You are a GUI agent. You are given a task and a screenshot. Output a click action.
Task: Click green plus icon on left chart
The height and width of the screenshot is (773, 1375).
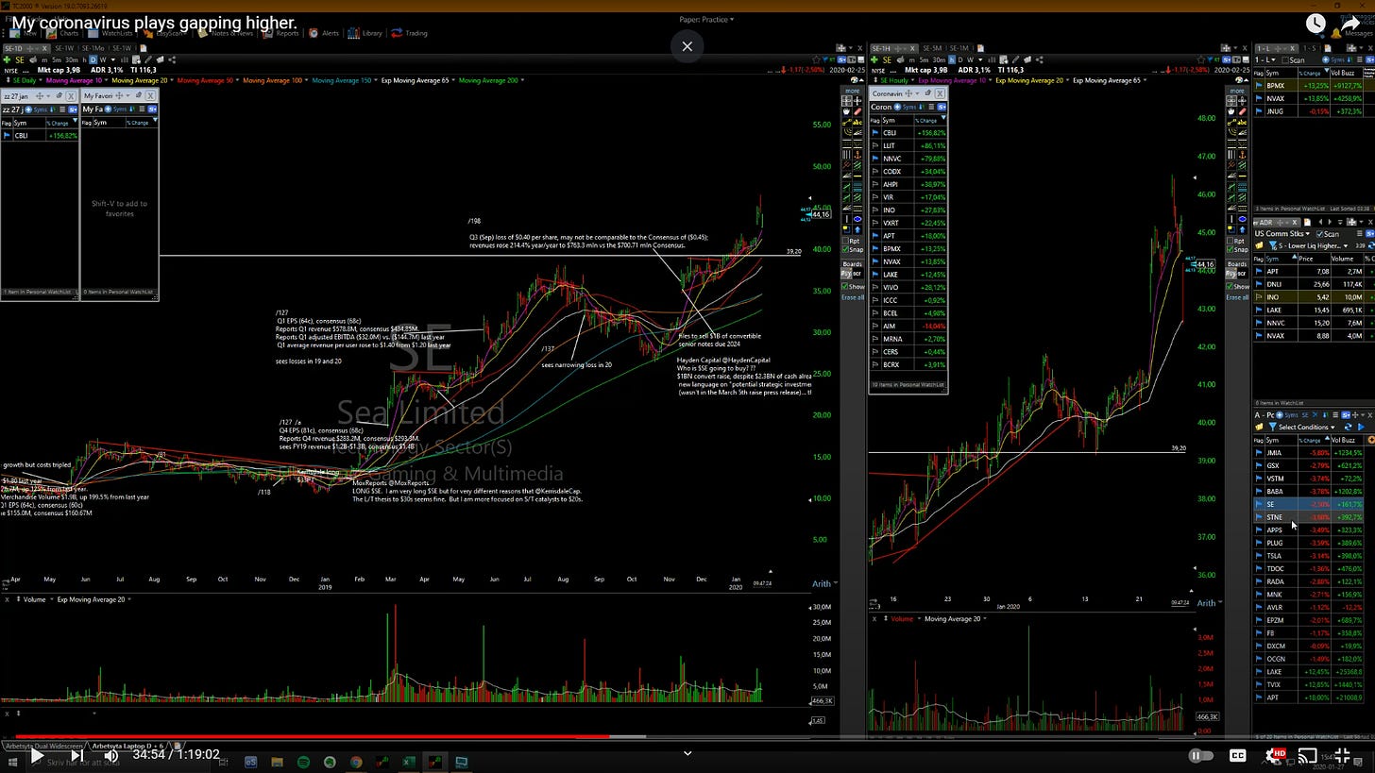[x=7, y=59]
